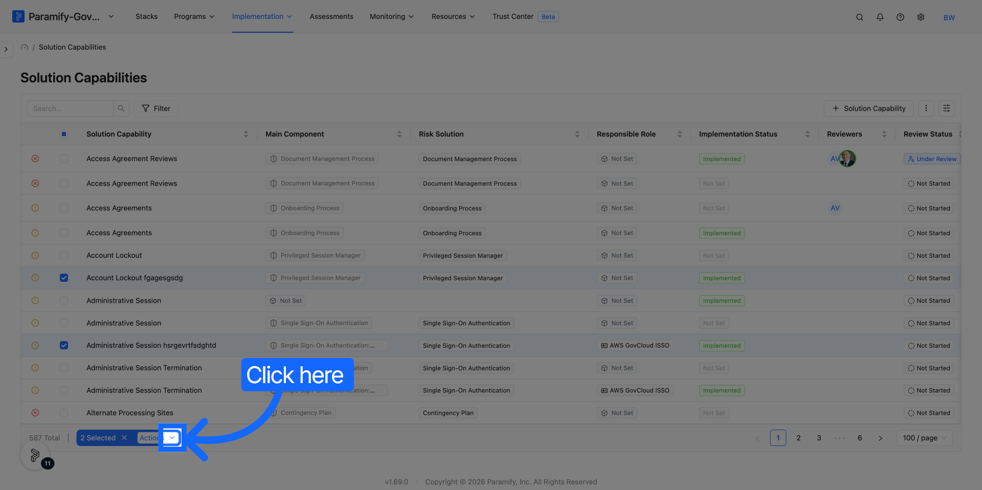982x490 pixels.
Task: Clear the 2 Selected selection with X
Action: coord(124,438)
